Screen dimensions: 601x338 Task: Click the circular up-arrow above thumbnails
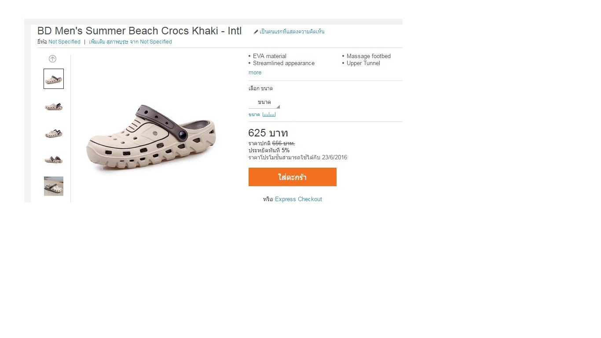coord(52,59)
